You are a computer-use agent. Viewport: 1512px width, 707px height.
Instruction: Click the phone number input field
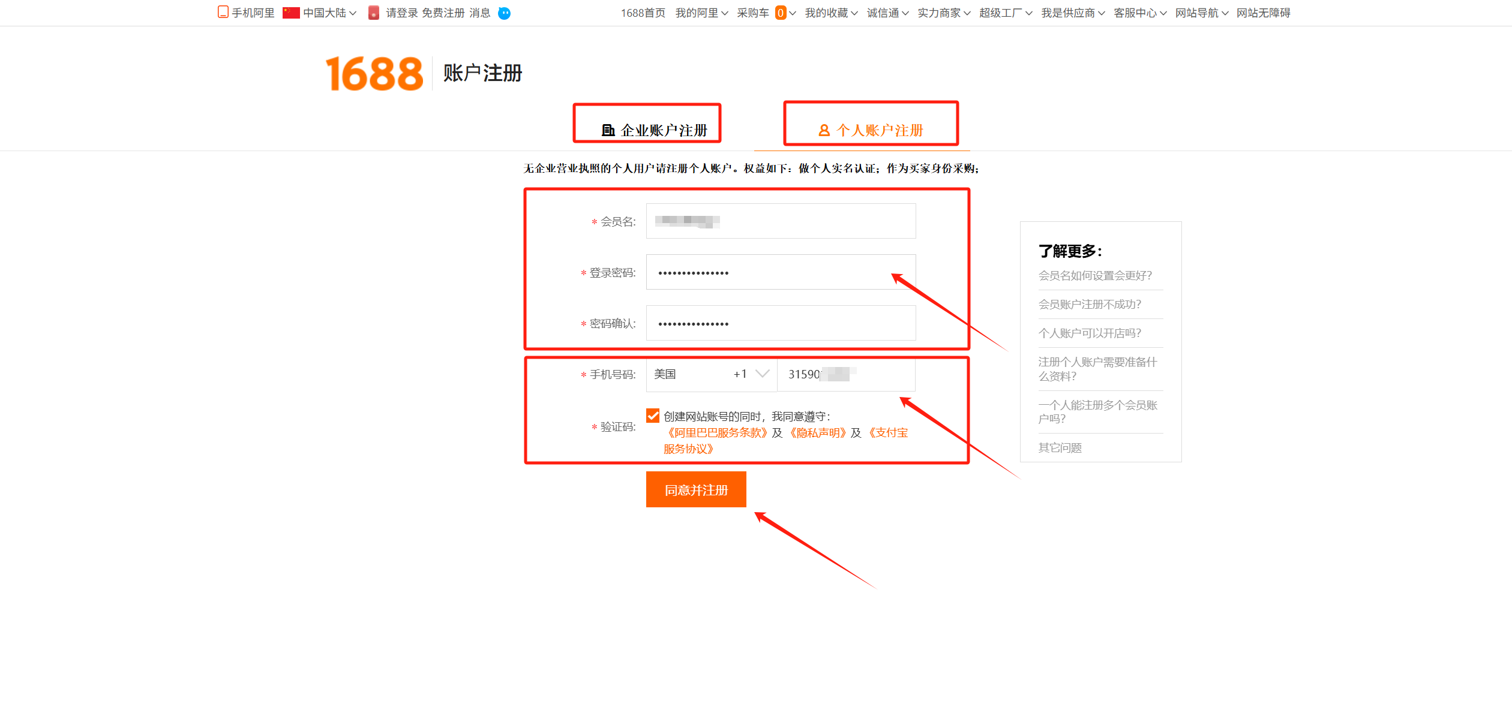[x=846, y=374]
